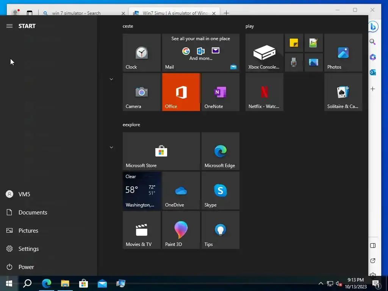Open link in new window sidebar icon
Viewport: 388px width, 291px height.
coord(373,261)
